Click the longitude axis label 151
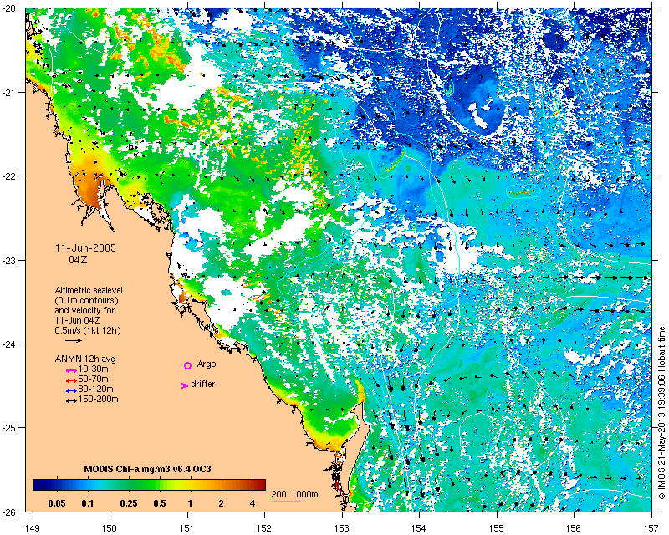Image resolution: width=669 pixels, height=535 pixels. coord(187,528)
